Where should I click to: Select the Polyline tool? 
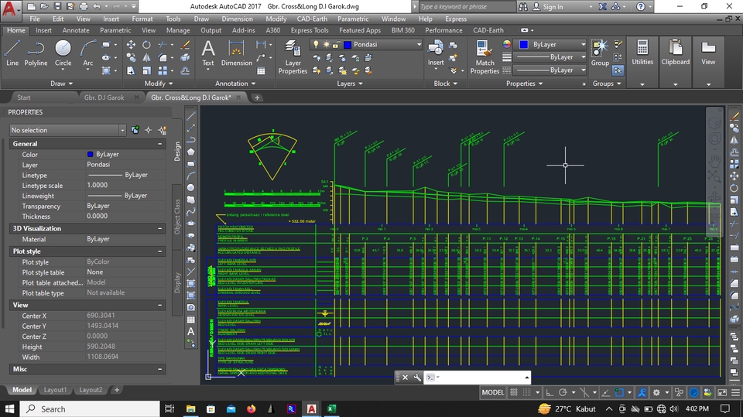[x=36, y=53]
